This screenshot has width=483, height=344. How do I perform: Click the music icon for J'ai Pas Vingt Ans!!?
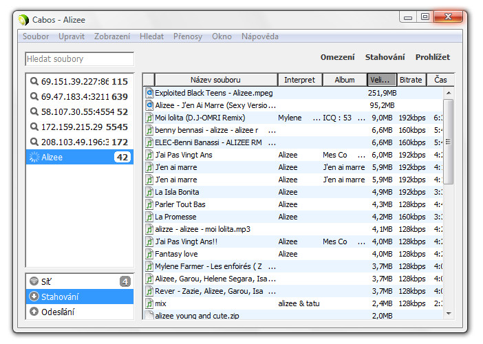click(149, 241)
